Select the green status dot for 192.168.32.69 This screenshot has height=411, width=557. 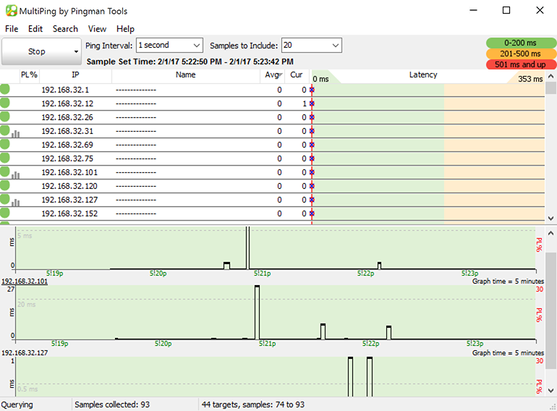coord(4,144)
